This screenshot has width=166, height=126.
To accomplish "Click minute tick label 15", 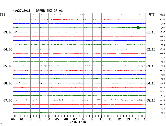I will [146, 119].
